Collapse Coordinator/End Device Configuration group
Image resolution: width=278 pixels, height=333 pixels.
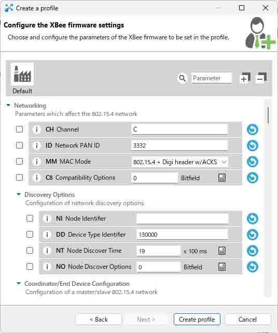[19, 283]
